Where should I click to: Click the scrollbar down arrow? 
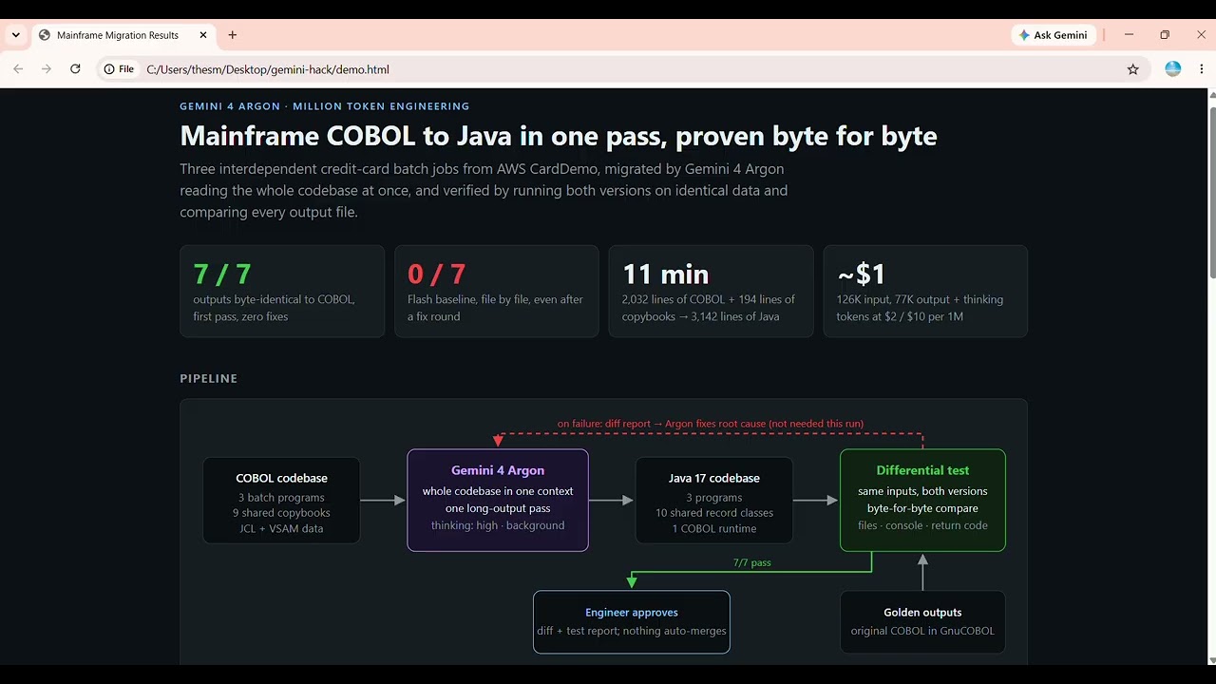(x=1211, y=659)
